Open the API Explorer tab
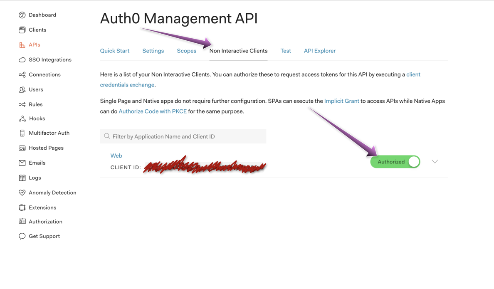The height and width of the screenshot is (289, 494). tap(319, 50)
